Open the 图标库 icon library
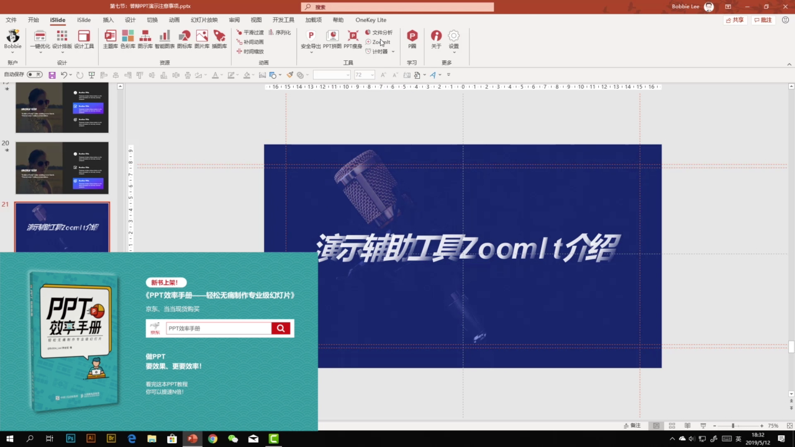This screenshot has height=447, width=795. (184, 39)
